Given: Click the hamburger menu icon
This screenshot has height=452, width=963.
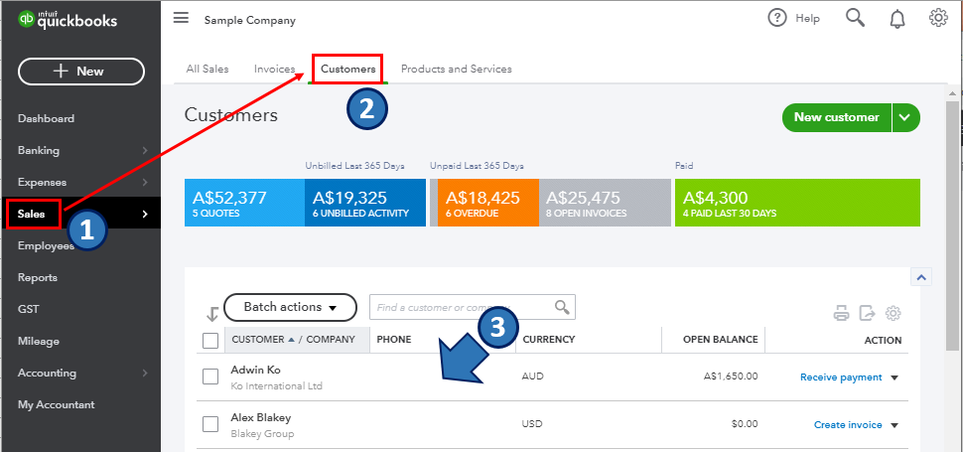Looking at the screenshot, I should click(181, 18).
